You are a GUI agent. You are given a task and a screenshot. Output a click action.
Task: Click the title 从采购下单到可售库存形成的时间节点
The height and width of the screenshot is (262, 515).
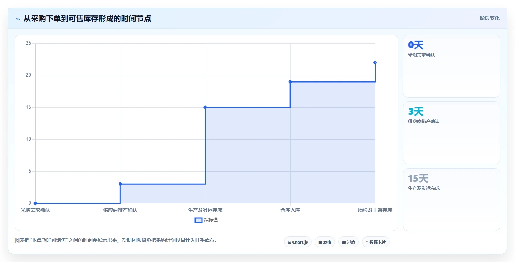[87, 18]
